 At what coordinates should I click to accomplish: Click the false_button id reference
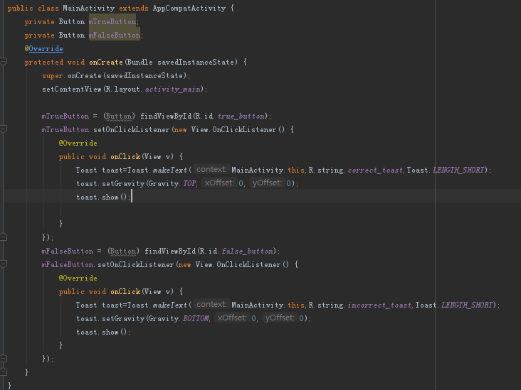[248, 251]
